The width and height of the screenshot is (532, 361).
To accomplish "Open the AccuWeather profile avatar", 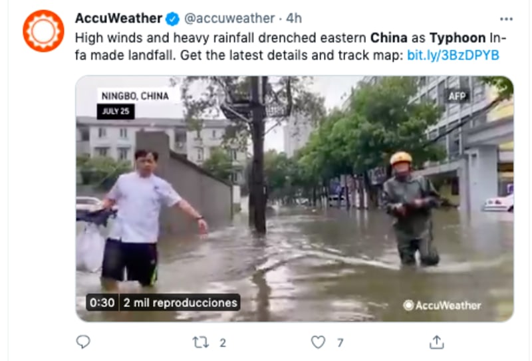I will [x=43, y=31].
